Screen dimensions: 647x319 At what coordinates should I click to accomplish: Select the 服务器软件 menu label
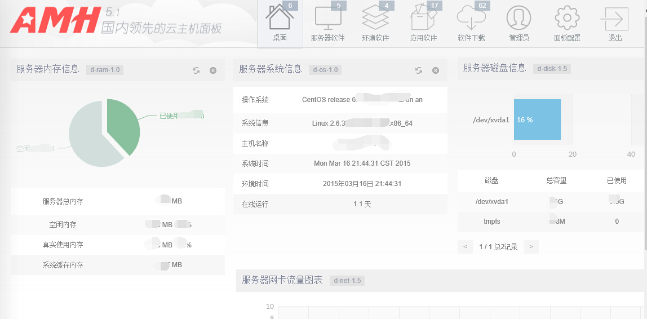pos(328,38)
